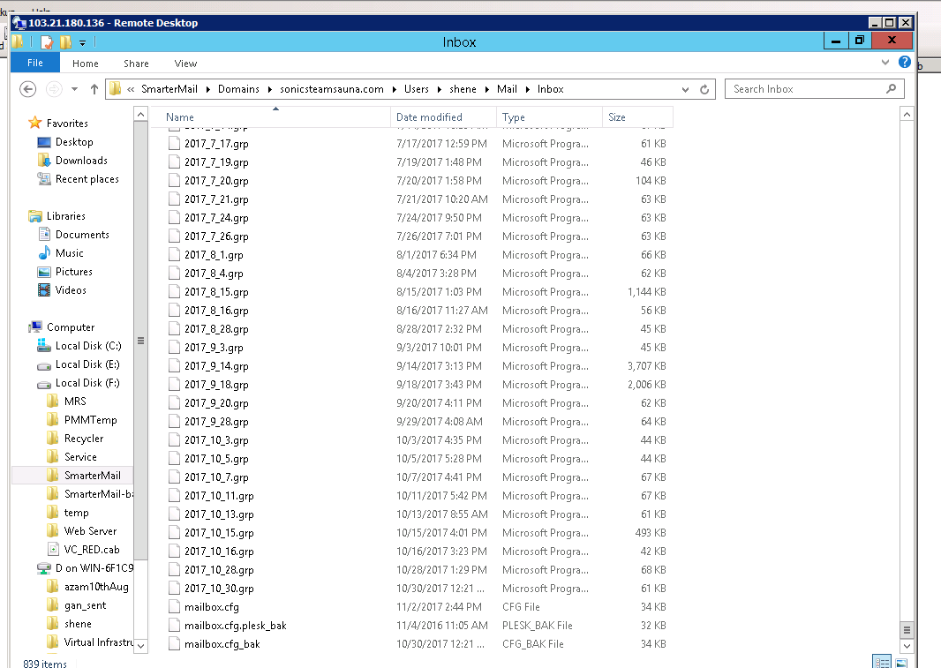Click New Folder quick access icon
This screenshot has width=941, height=668.
(65, 41)
